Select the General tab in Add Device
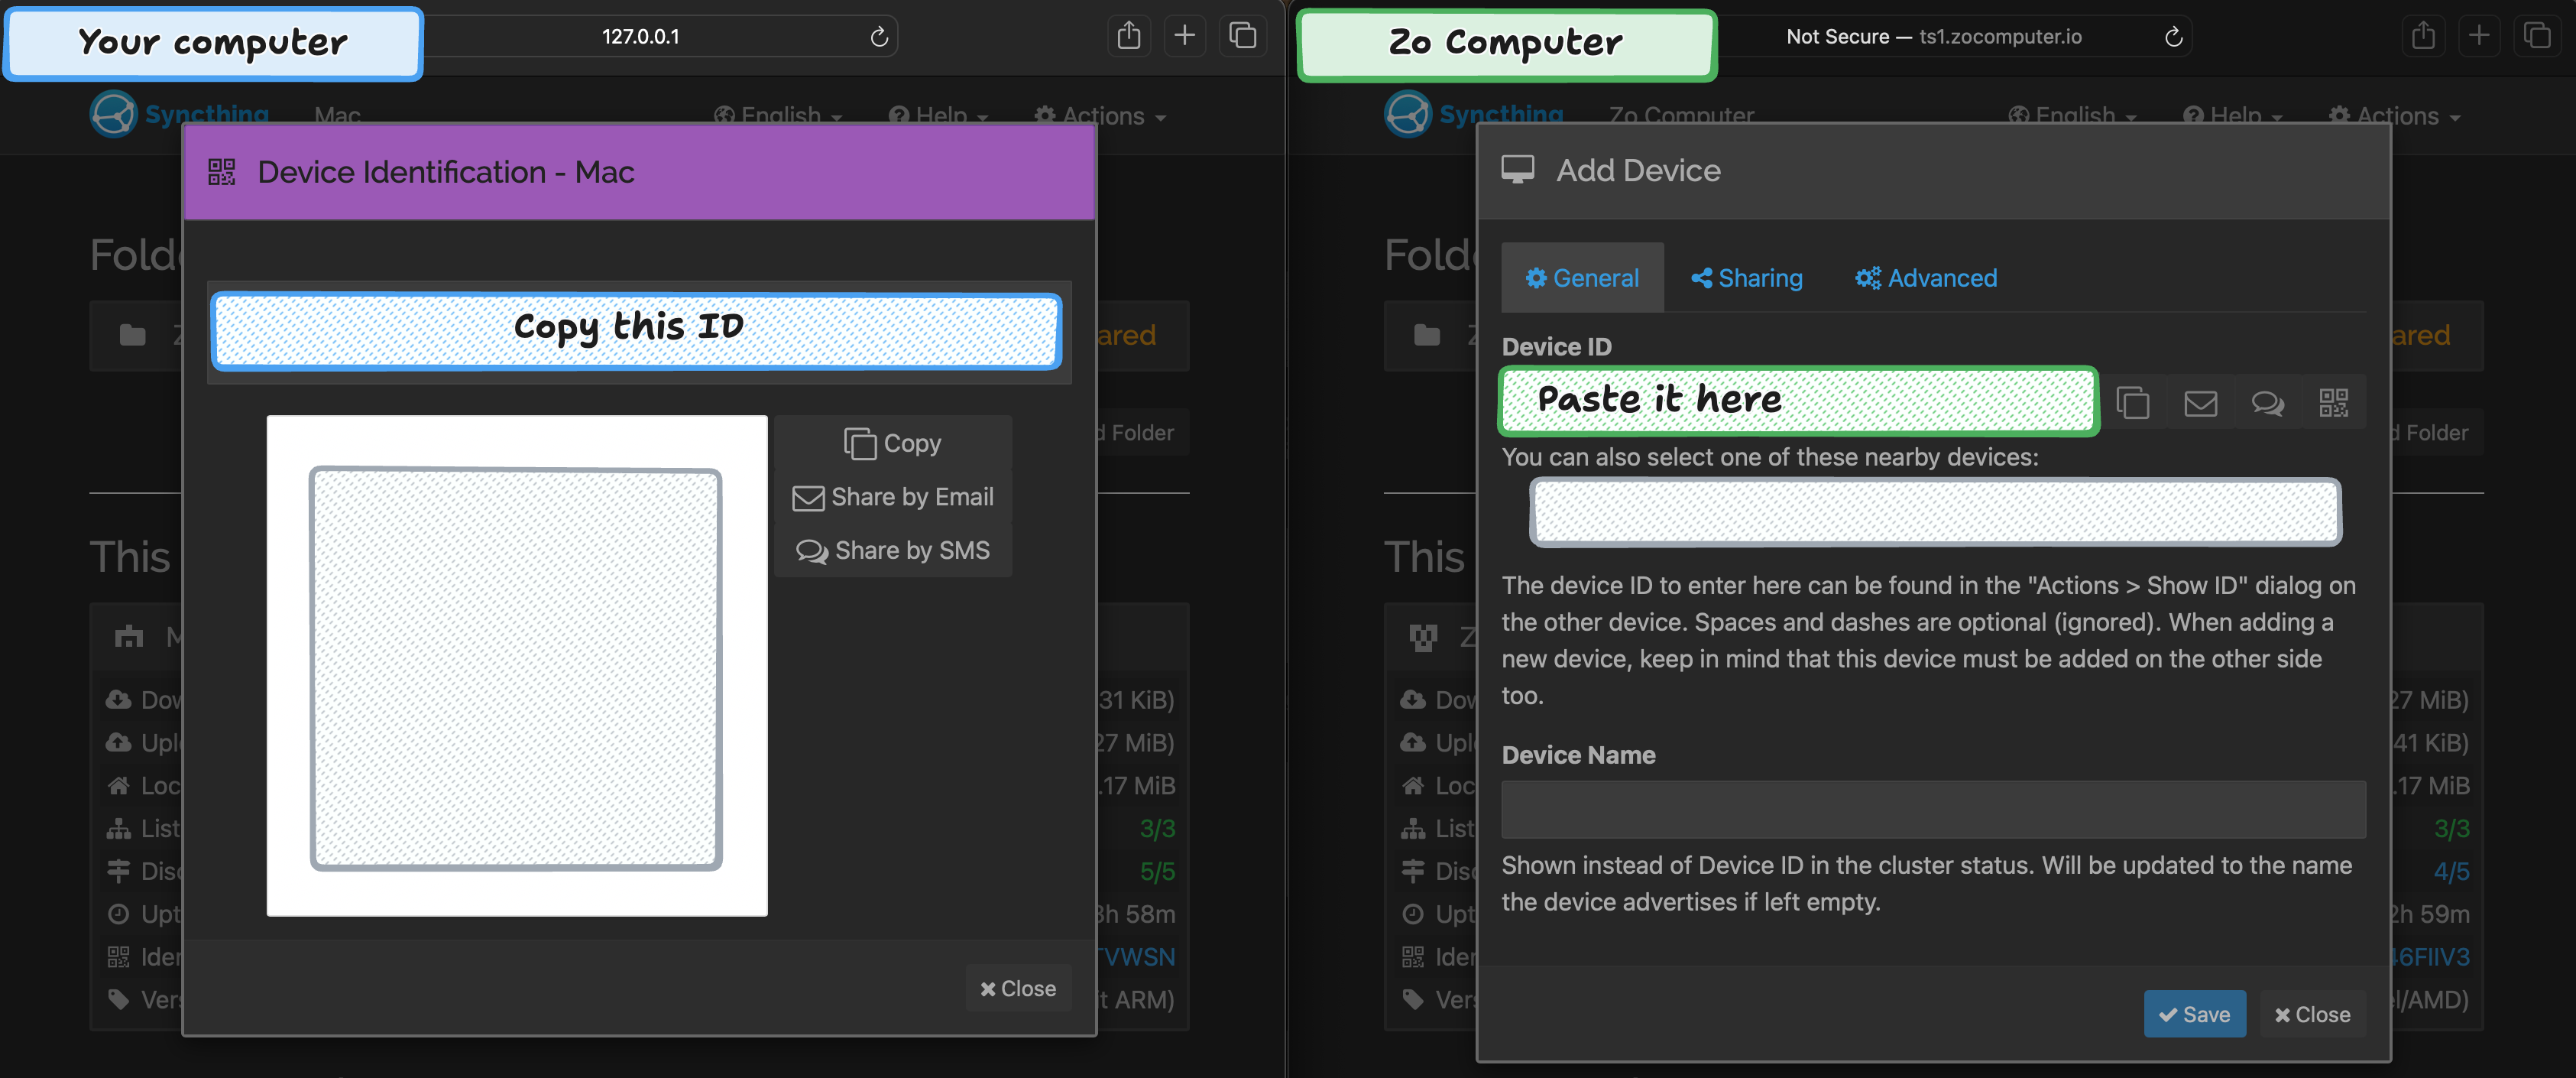Image resolution: width=2576 pixels, height=1078 pixels. [x=1582, y=278]
